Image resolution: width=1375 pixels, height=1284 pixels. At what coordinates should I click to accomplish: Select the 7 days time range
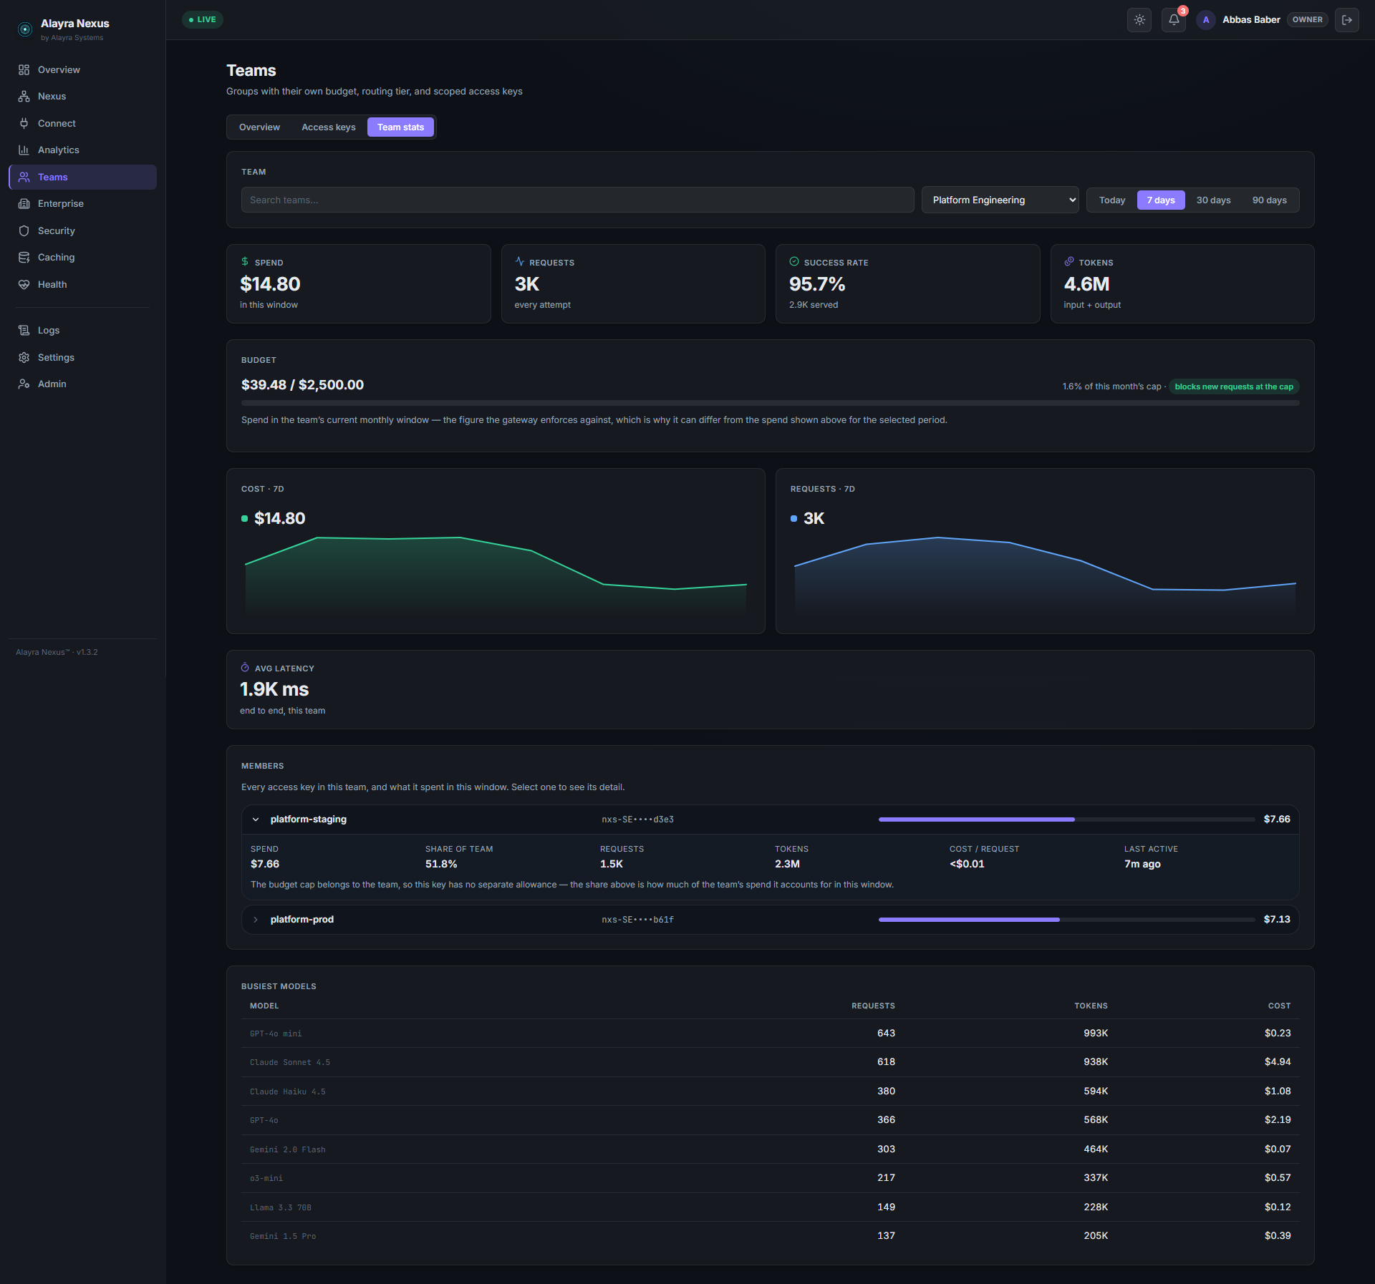[1161, 200]
